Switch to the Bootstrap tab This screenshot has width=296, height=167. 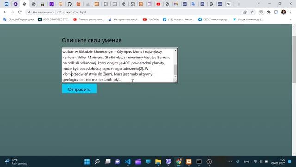coord(51,4)
